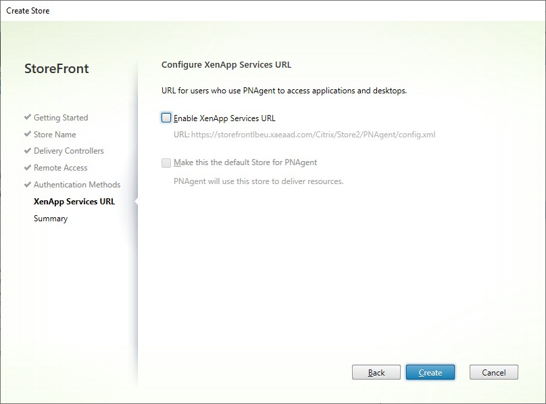Go Back to the previous step
The image size is (546, 404).
[x=376, y=372]
